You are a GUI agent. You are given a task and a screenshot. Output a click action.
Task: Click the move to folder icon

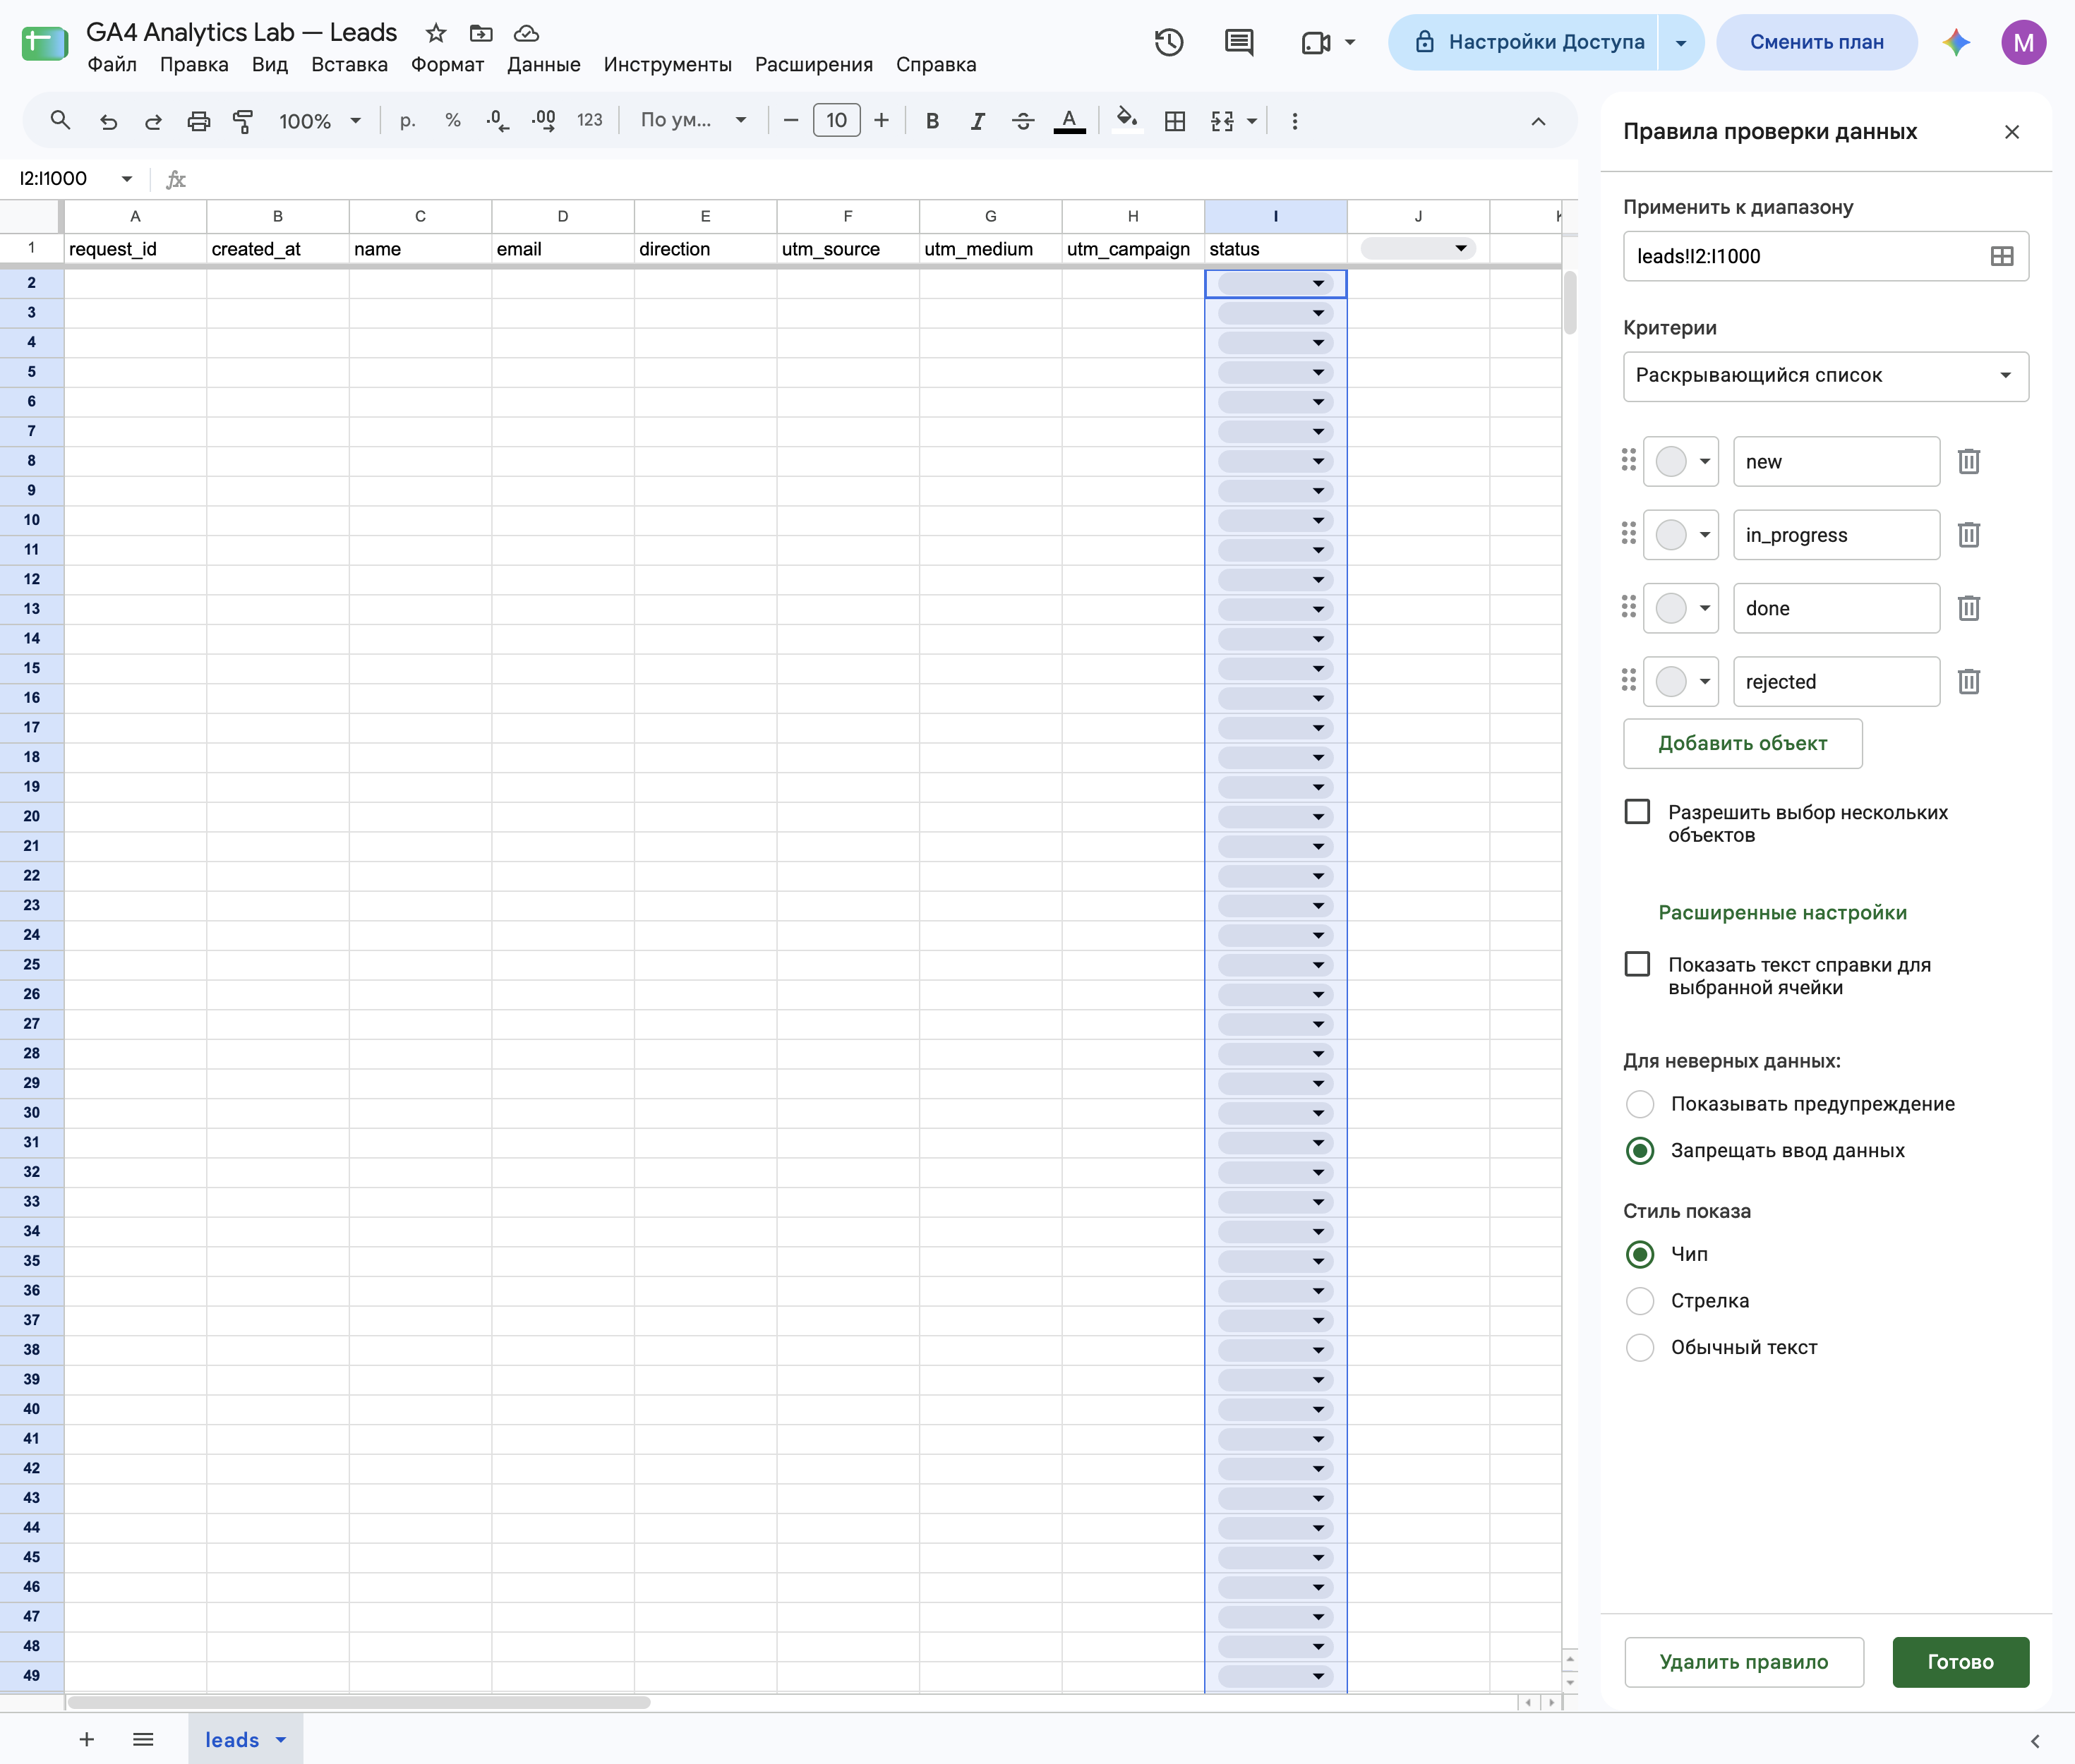481,33
